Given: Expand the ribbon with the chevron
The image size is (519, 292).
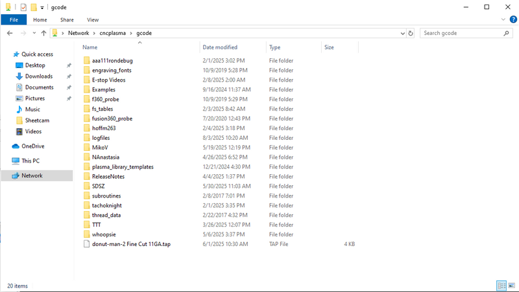Looking at the screenshot, I should click(502, 20).
